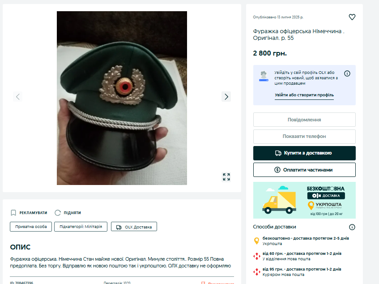Image resolution: width=379 pixels, height=284 pixels.
Task: Click the Повідомлення button
Action: (304, 120)
